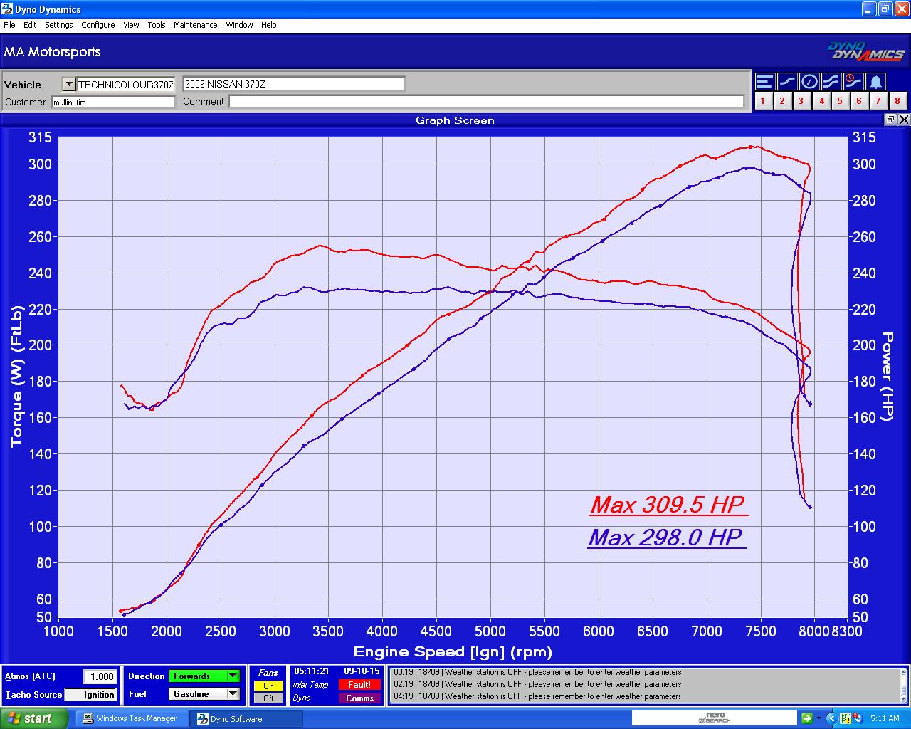Expand the Vehicle selection dropdown arrow
The height and width of the screenshot is (729, 911).
click(x=68, y=84)
